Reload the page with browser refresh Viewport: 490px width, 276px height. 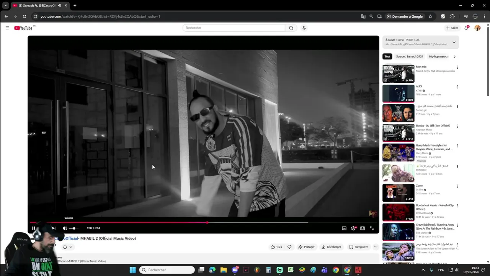pyautogui.click(x=24, y=16)
